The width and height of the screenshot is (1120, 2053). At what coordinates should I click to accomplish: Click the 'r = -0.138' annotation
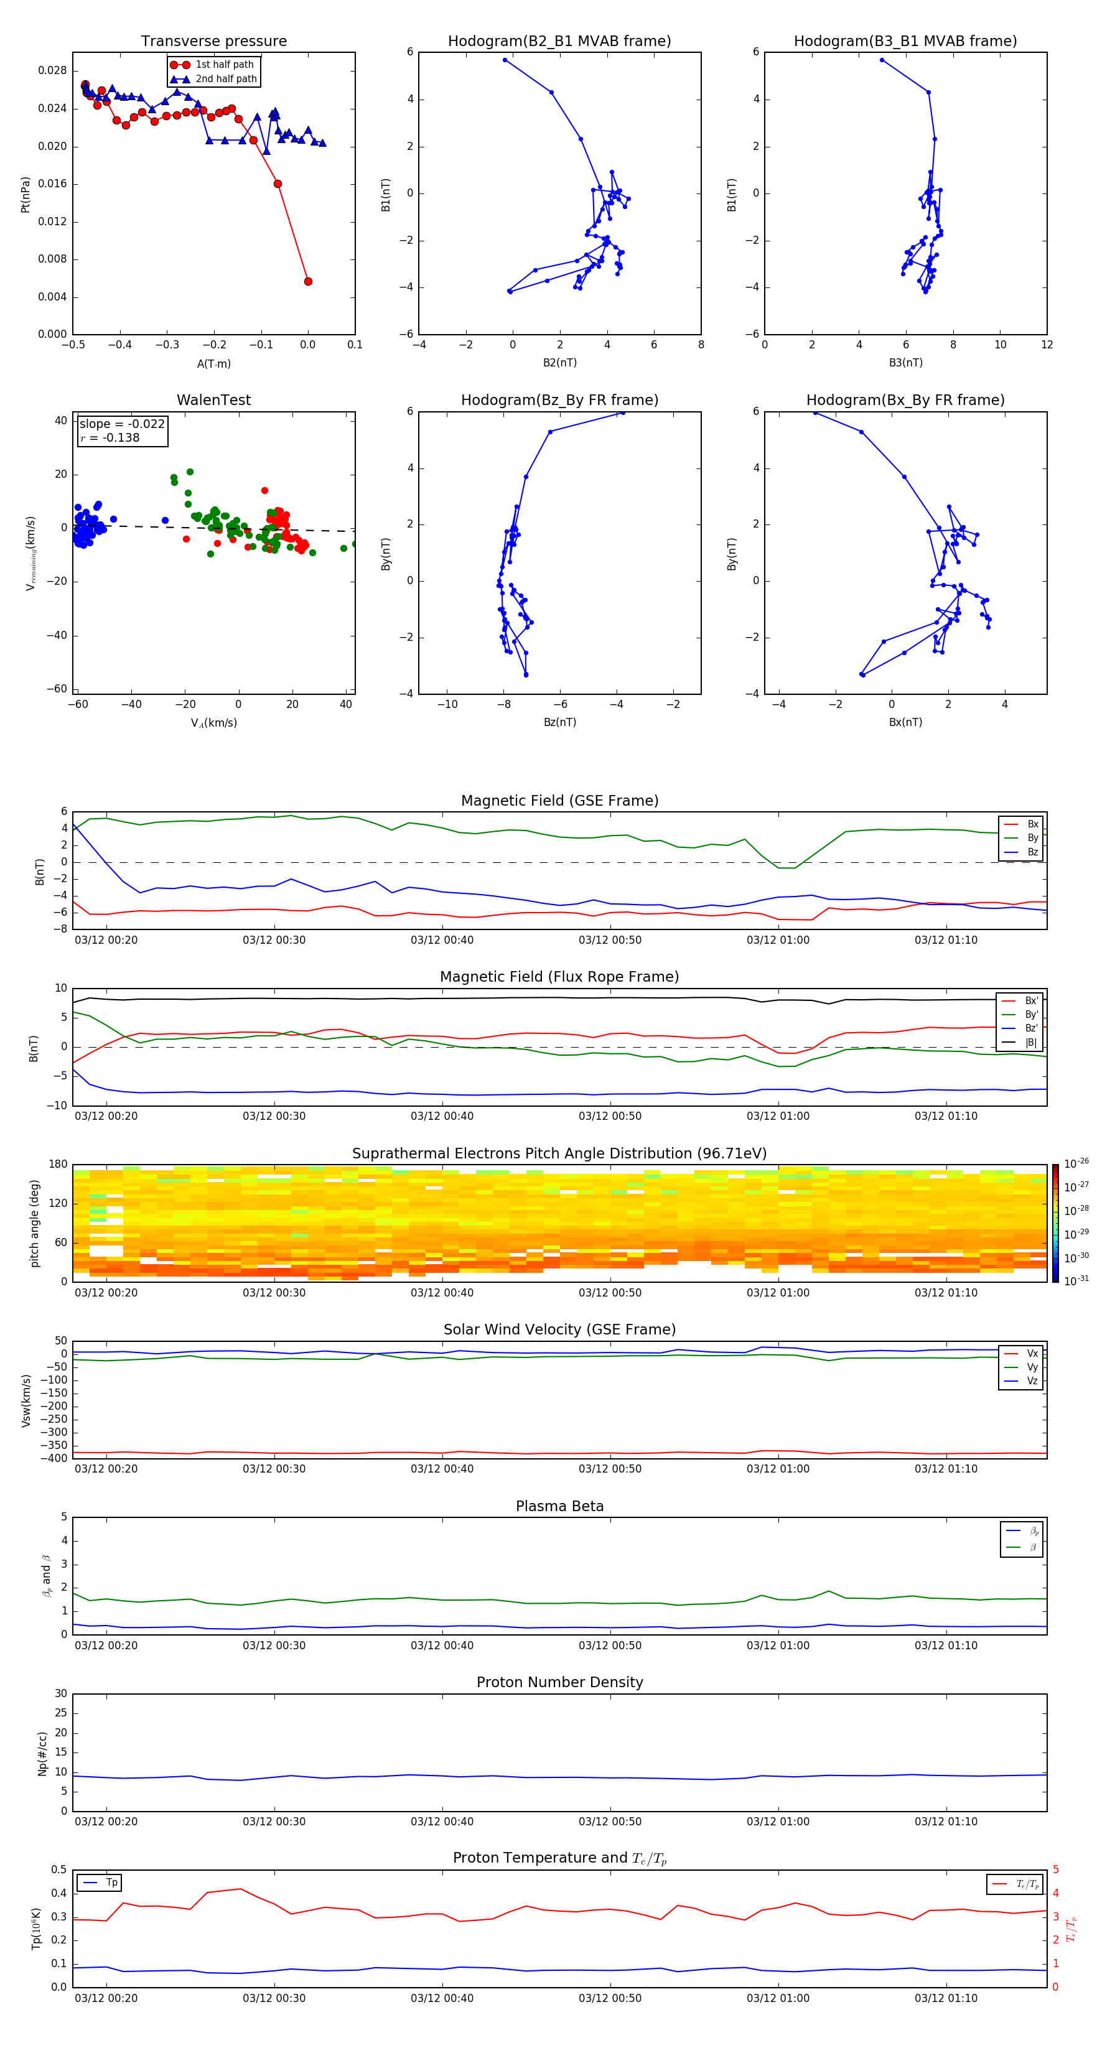110,437
